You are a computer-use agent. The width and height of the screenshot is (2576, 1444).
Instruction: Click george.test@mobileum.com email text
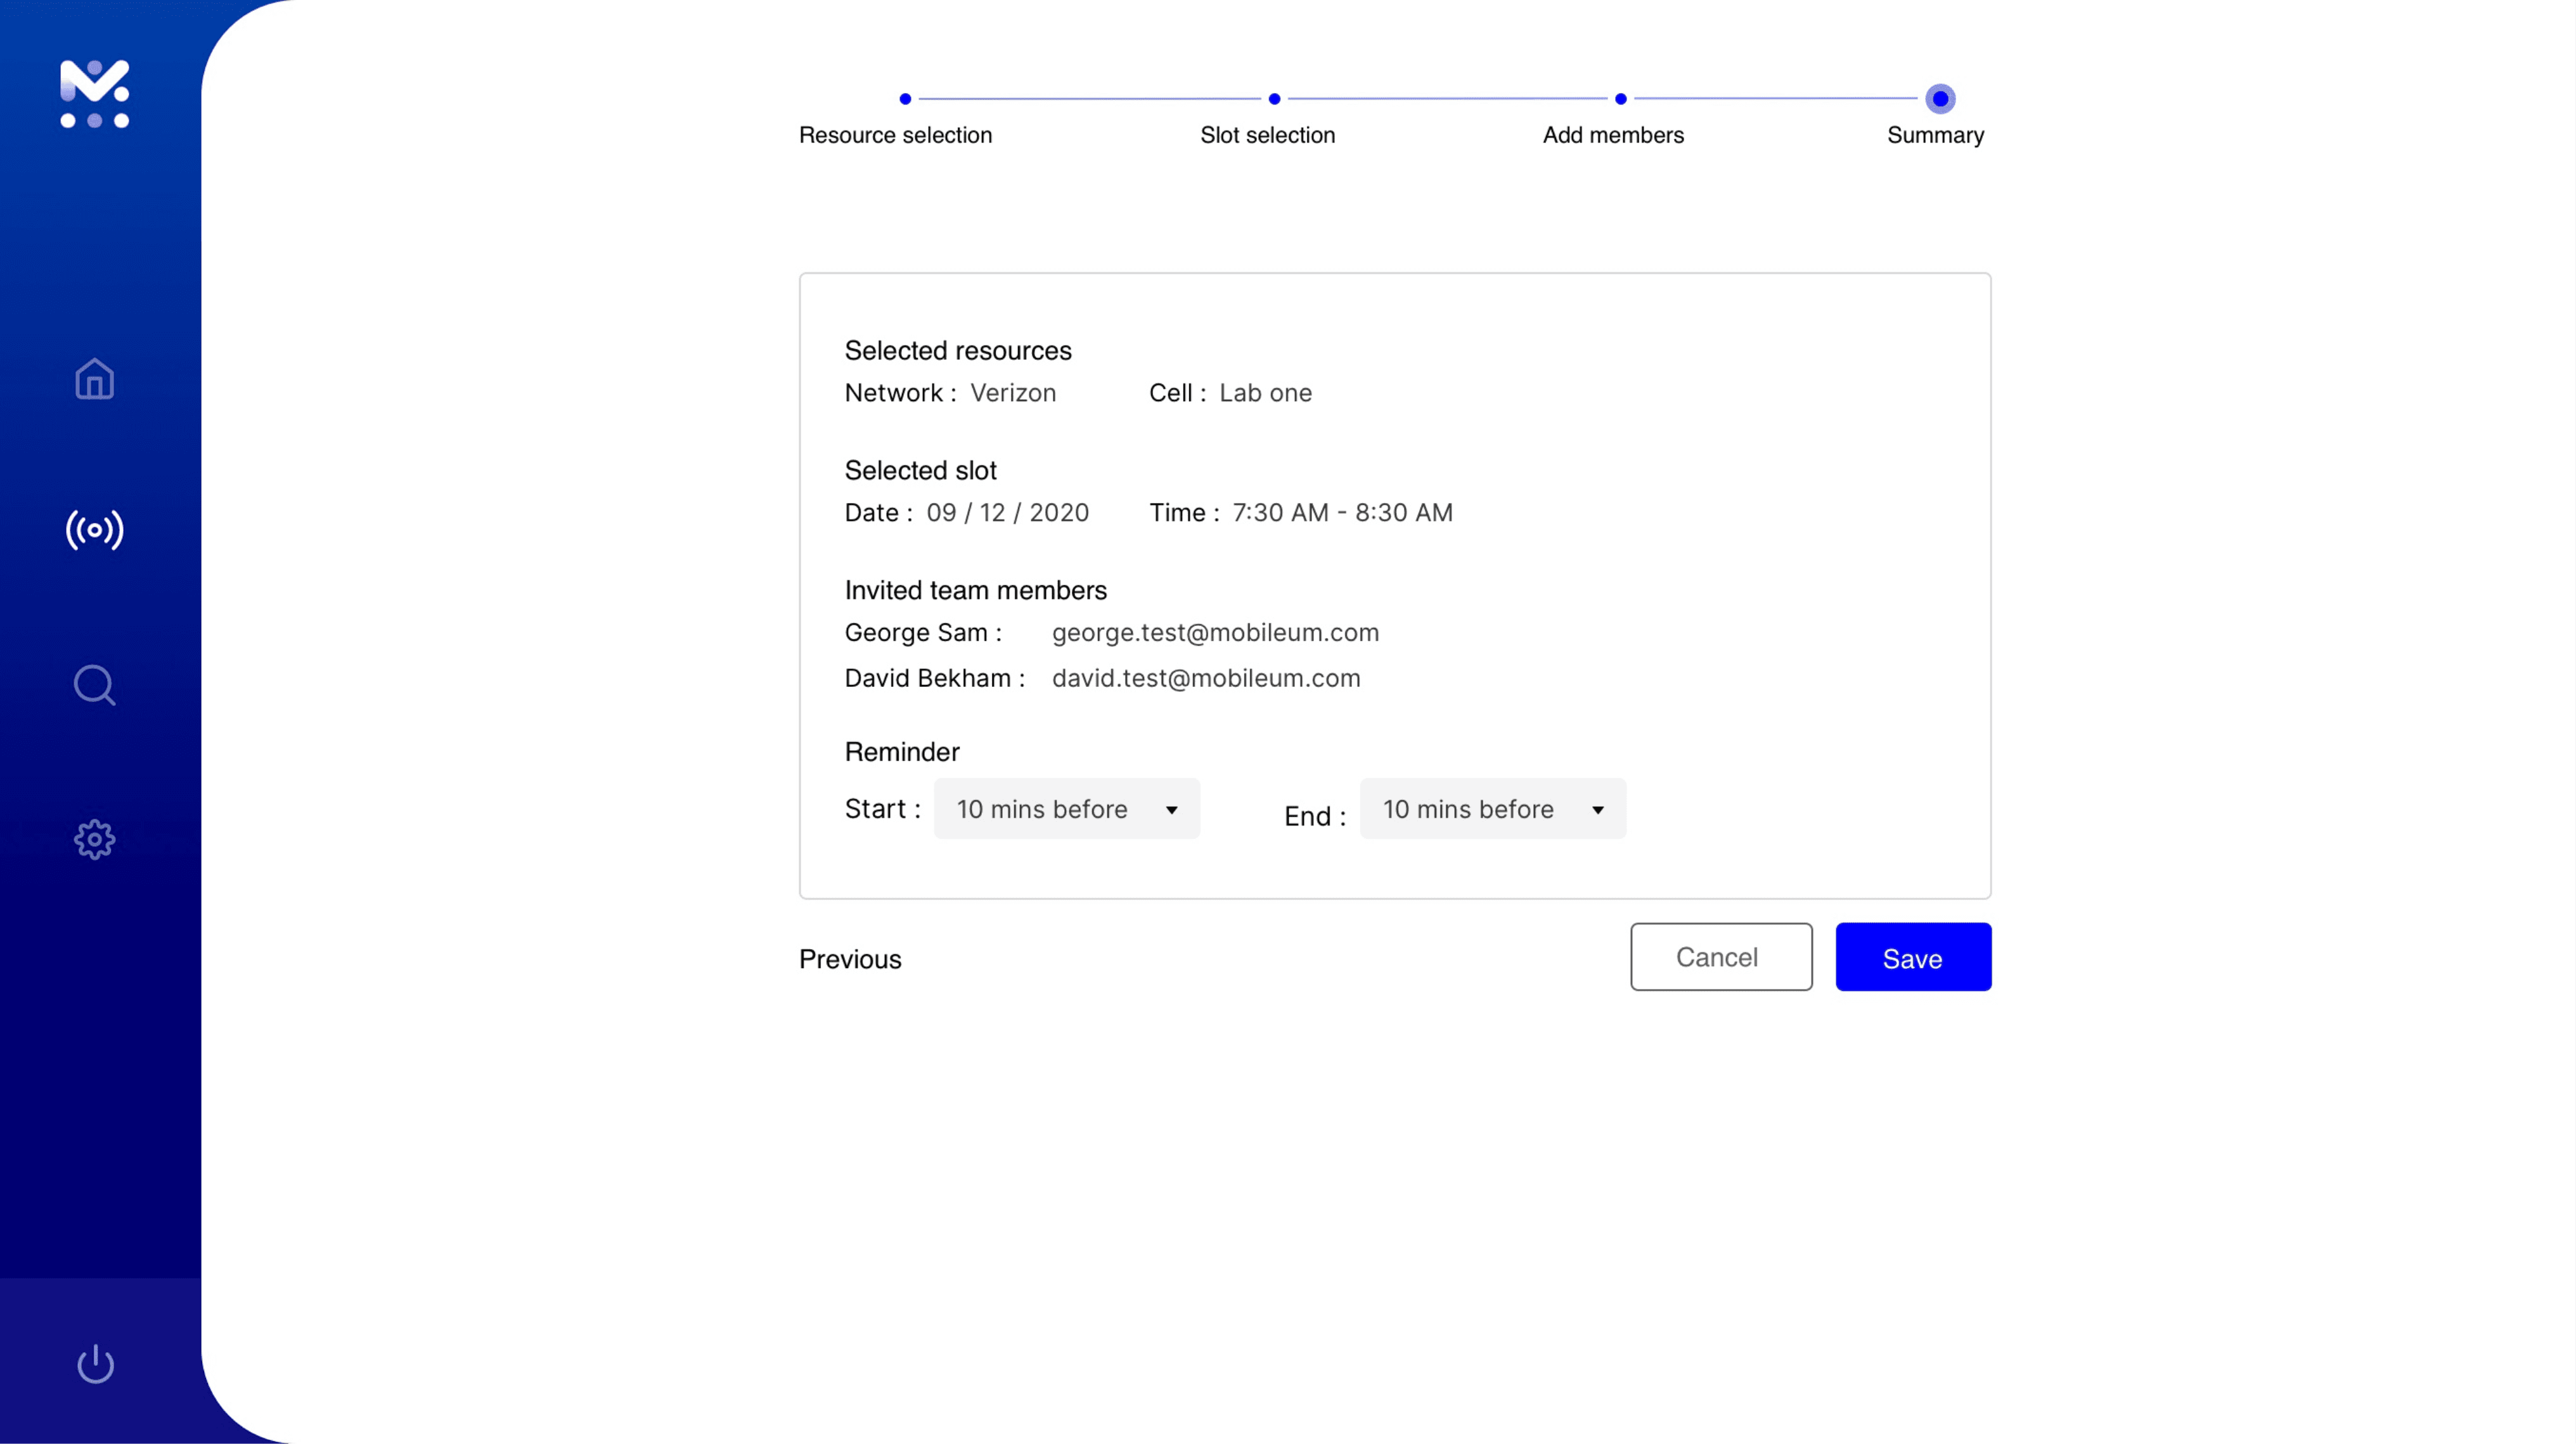click(x=1215, y=632)
